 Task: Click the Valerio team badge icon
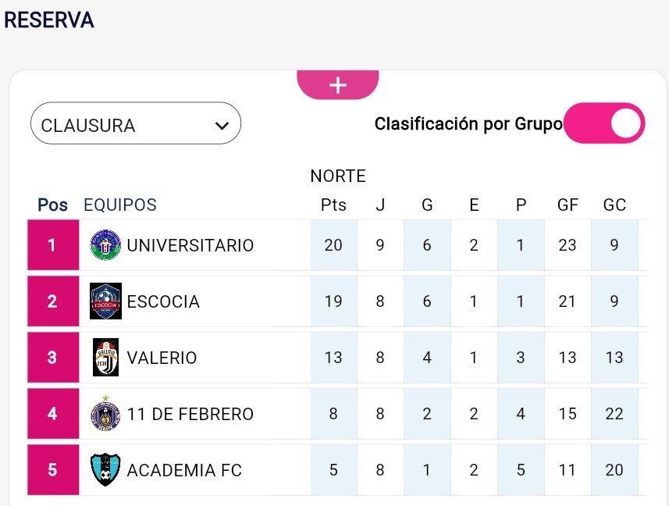105,358
